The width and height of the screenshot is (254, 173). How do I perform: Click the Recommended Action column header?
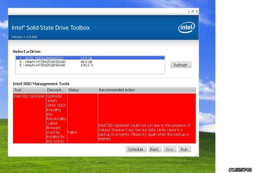147,90
